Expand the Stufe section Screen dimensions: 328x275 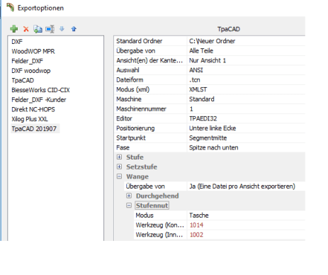(x=120, y=157)
